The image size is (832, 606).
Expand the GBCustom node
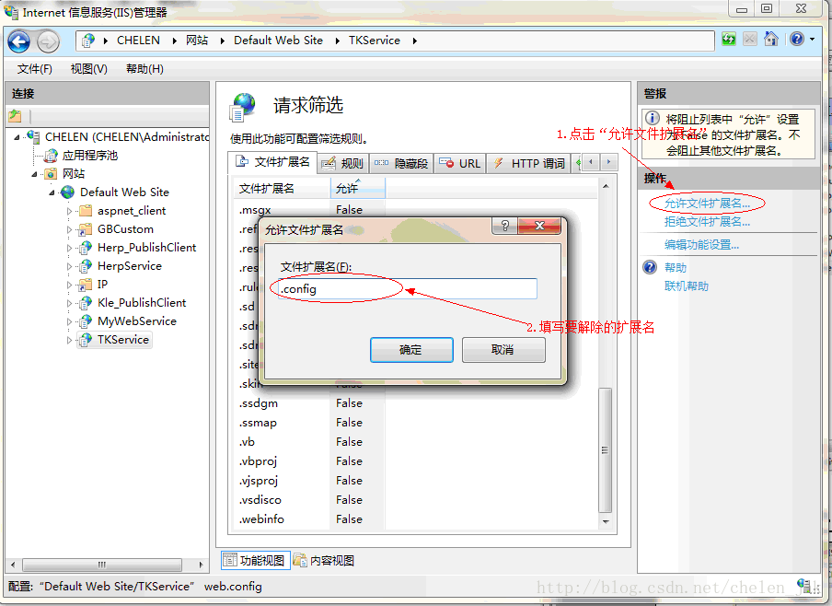pyautogui.click(x=69, y=230)
